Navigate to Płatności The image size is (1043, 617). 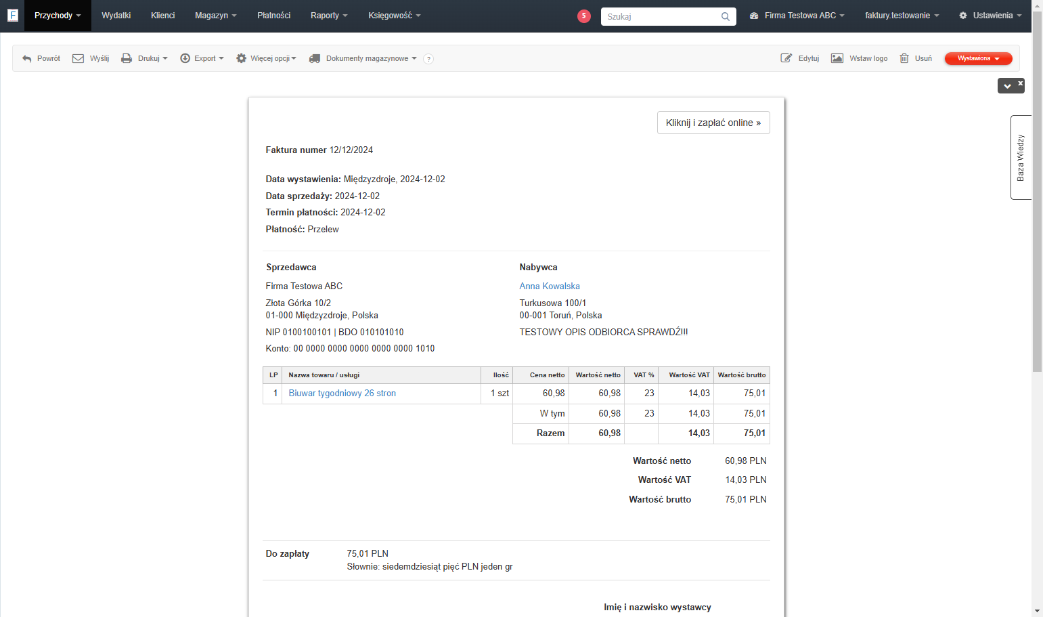click(274, 16)
